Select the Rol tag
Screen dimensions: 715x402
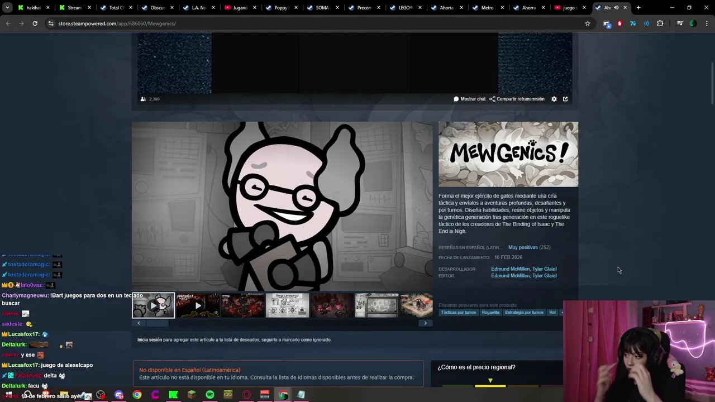point(552,313)
